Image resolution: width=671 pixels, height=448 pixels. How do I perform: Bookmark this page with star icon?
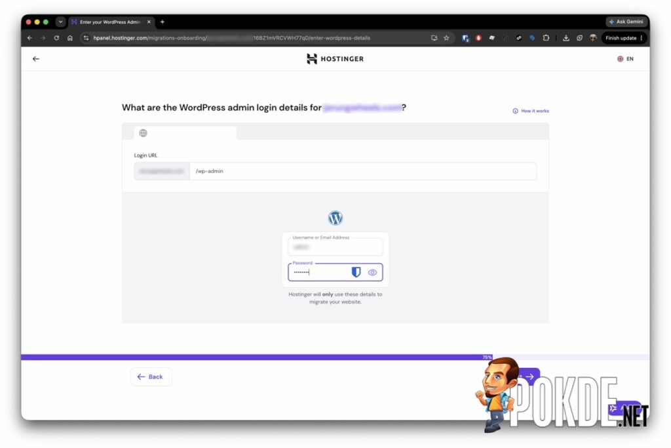(x=446, y=37)
